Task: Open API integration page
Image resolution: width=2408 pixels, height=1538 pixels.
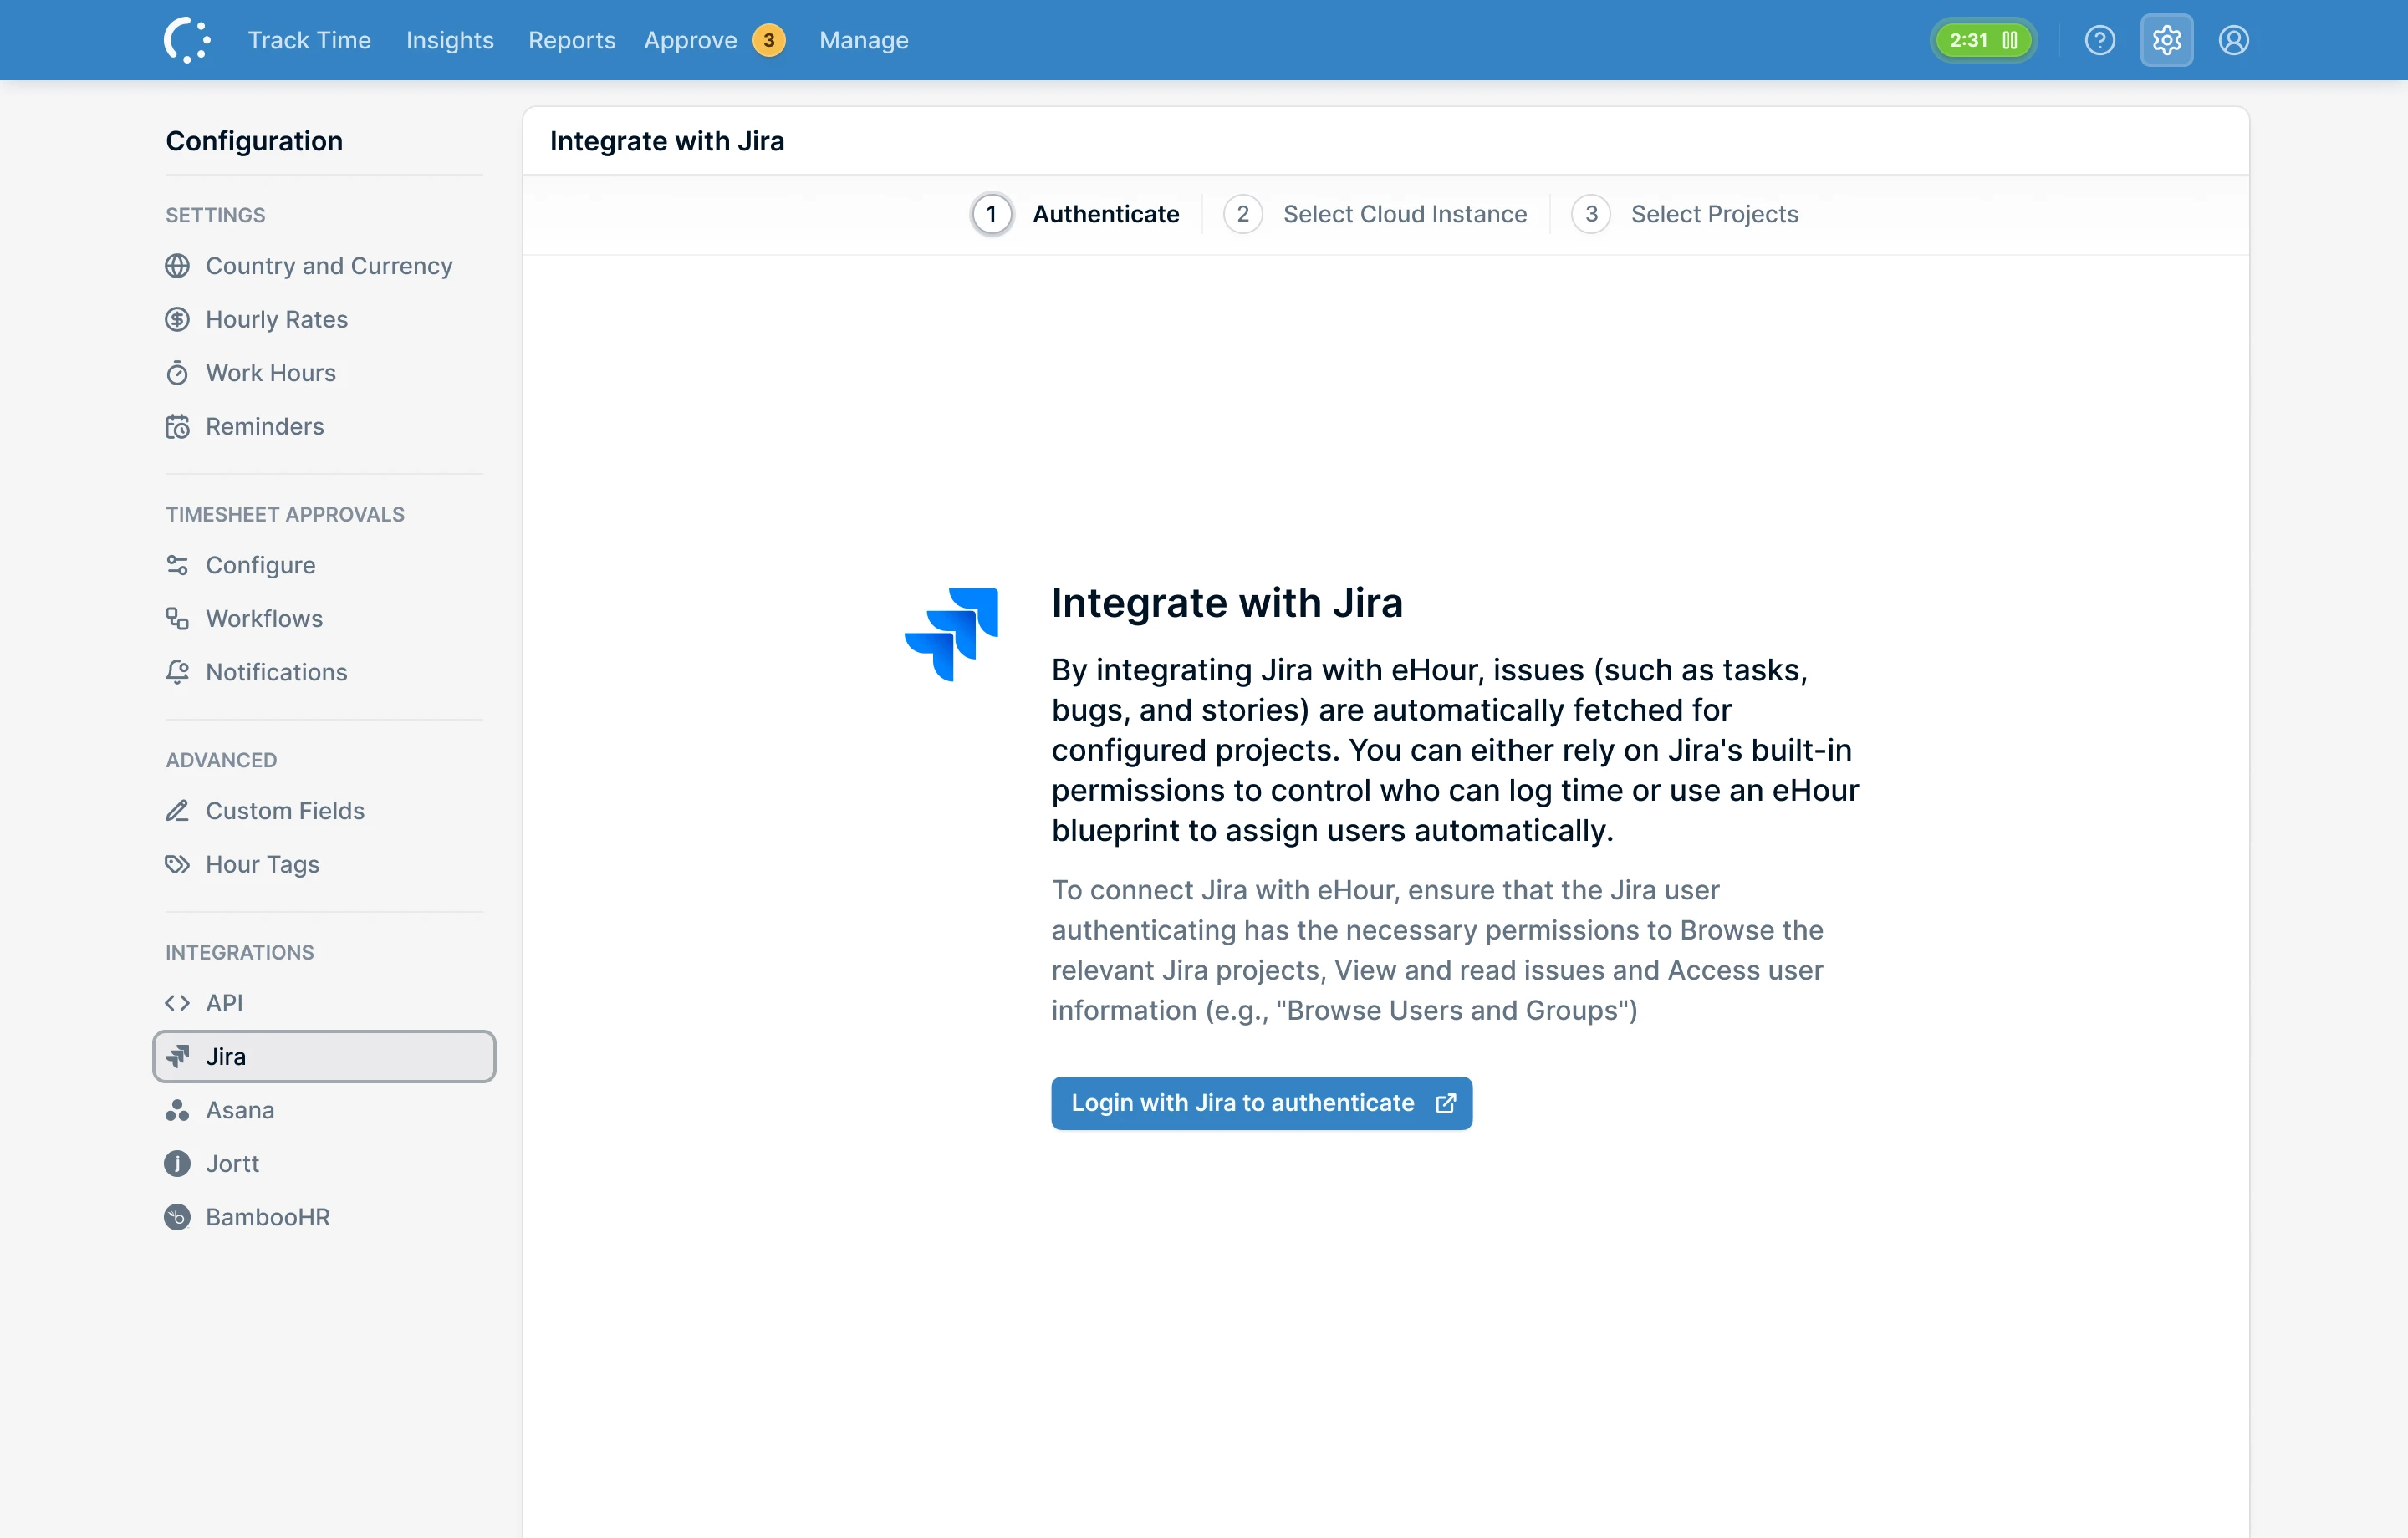Action: point(324,1003)
